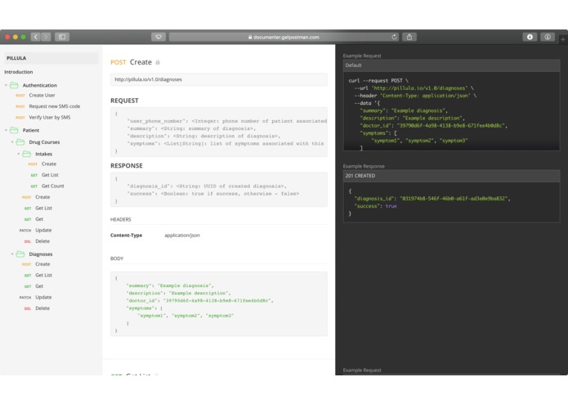Click the true value in example response

391,206
